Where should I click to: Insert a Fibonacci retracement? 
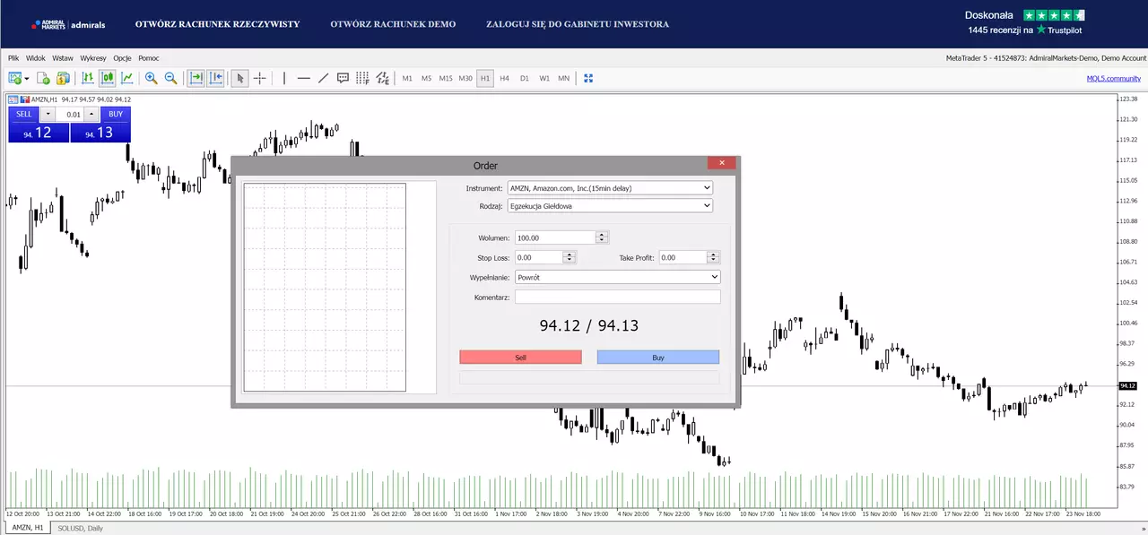coord(362,78)
